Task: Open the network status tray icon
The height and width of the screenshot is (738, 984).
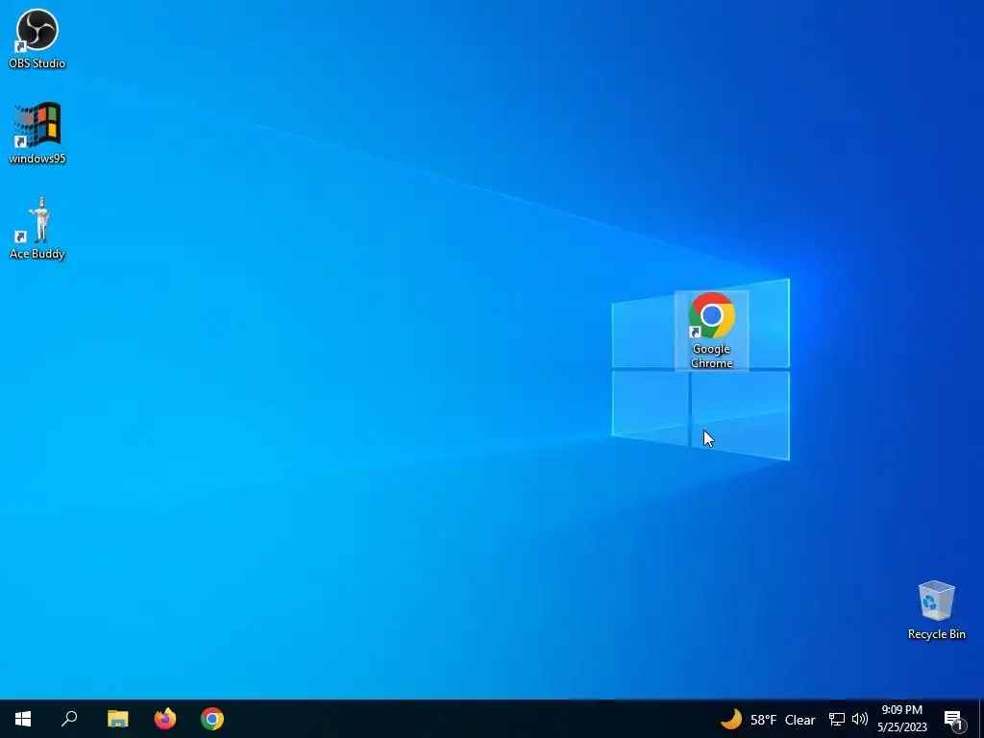Action: pos(837,719)
